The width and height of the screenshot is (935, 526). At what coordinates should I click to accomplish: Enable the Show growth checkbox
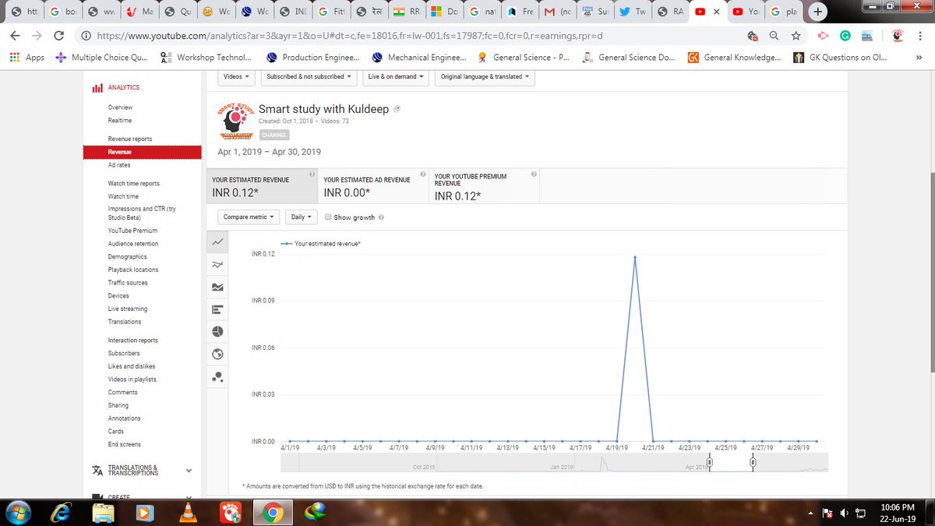328,217
